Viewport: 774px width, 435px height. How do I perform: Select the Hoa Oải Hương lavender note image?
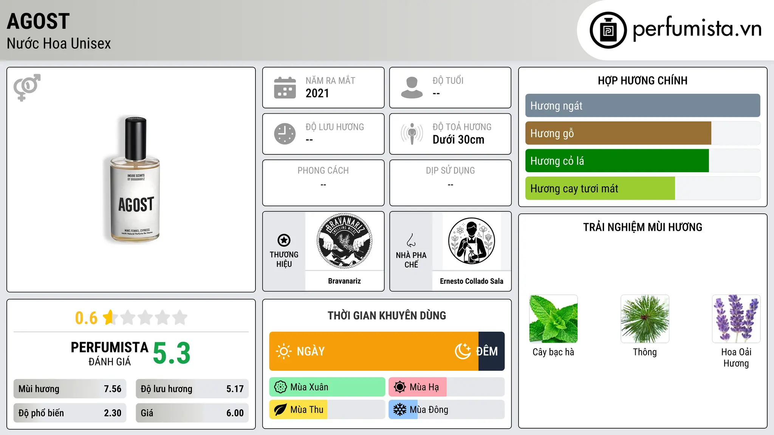[736, 319]
